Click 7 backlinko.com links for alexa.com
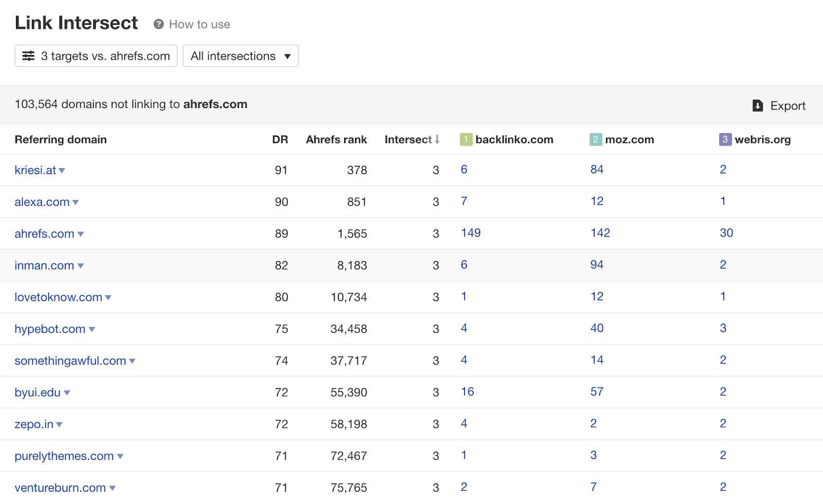 (464, 201)
